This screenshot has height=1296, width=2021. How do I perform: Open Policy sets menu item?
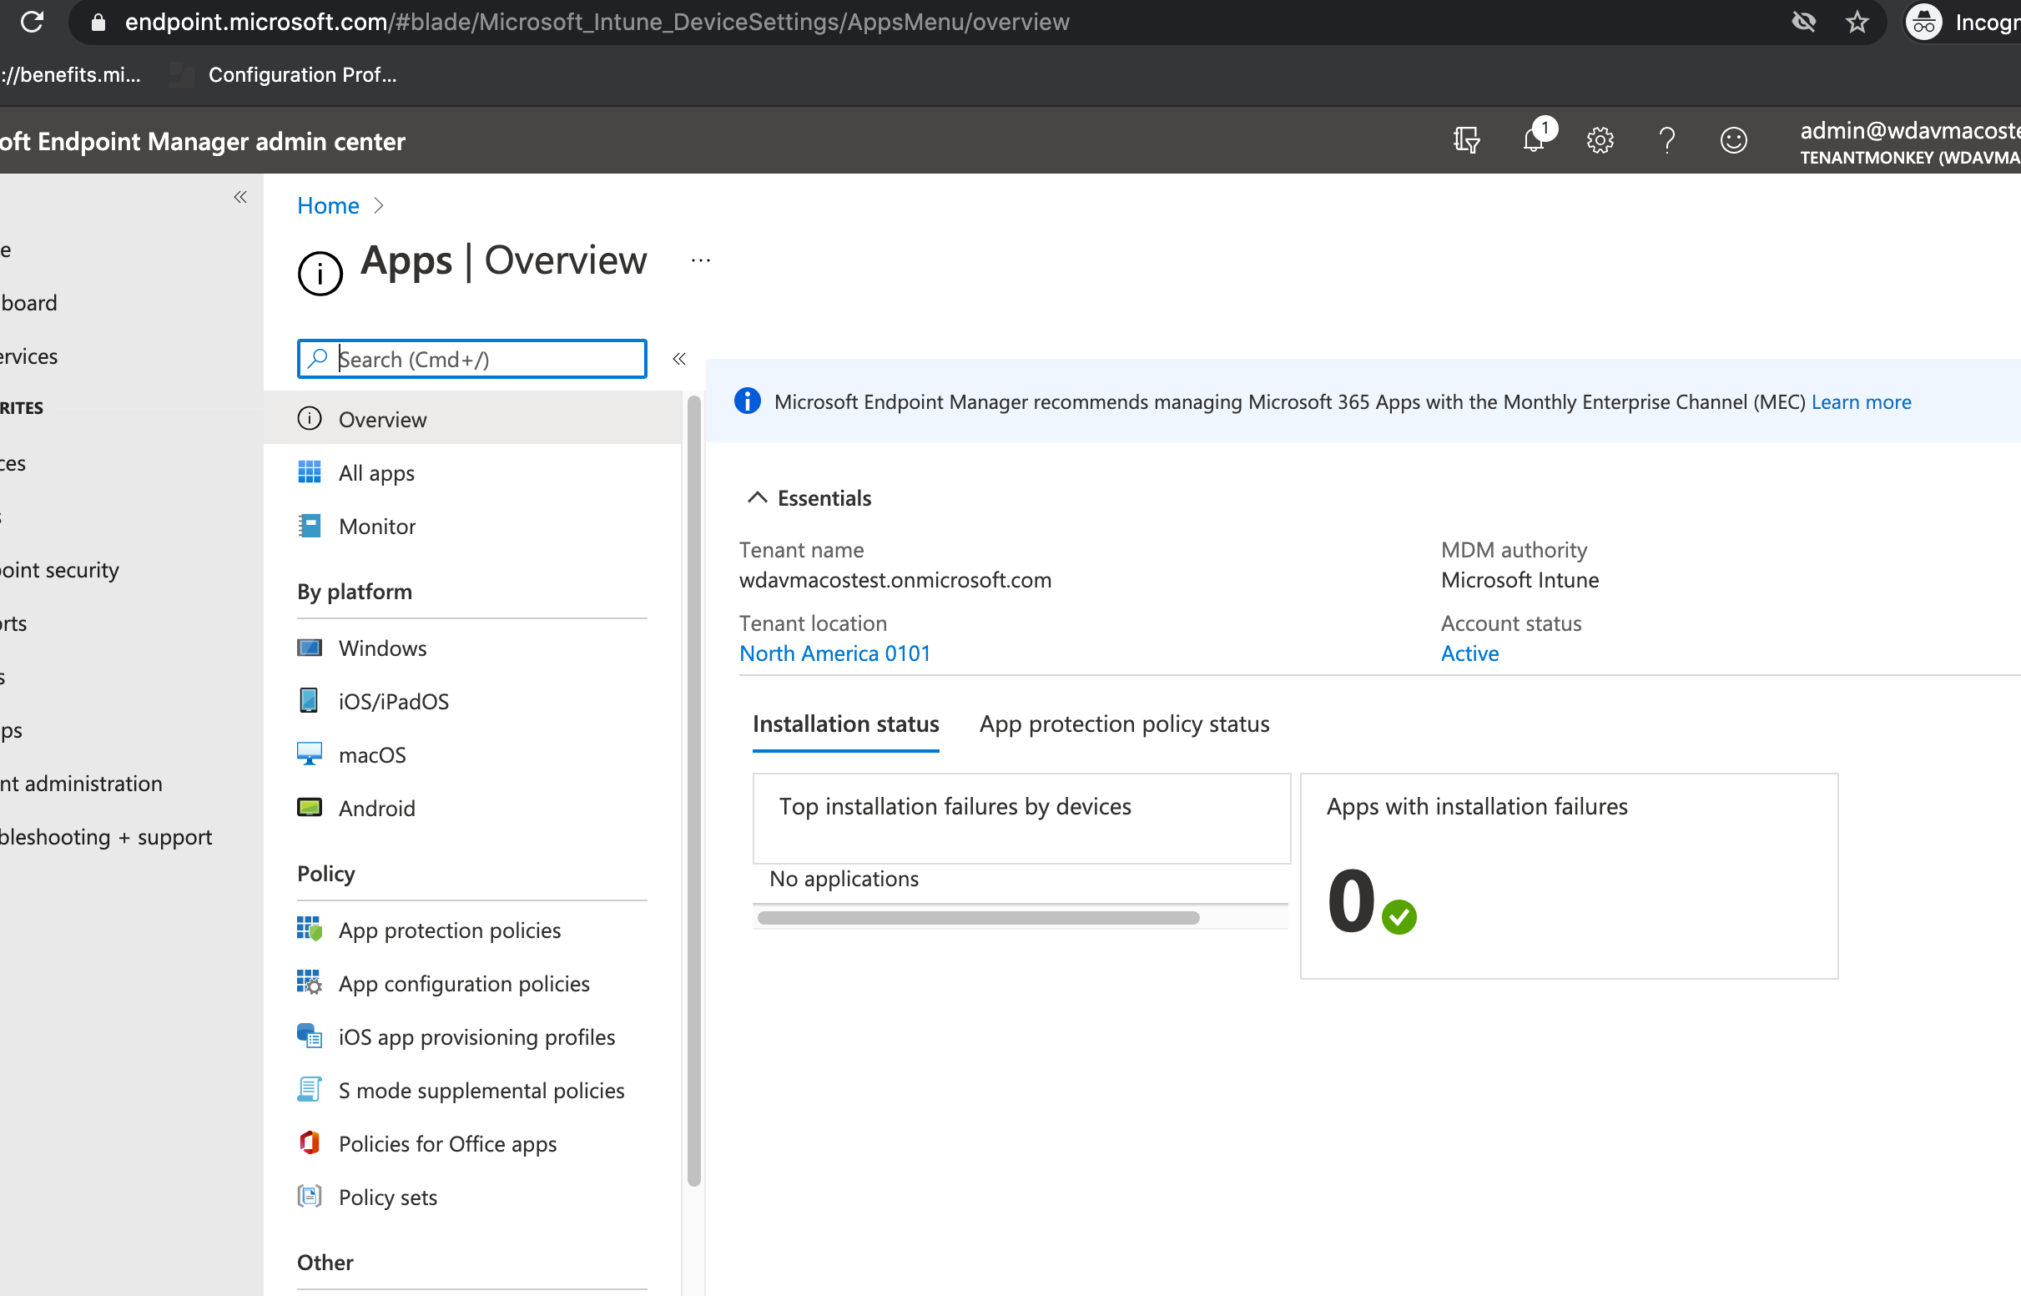click(473, 1197)
